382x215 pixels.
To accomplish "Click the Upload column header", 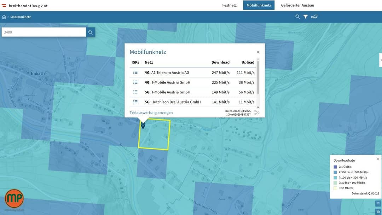I will [248, 62].
